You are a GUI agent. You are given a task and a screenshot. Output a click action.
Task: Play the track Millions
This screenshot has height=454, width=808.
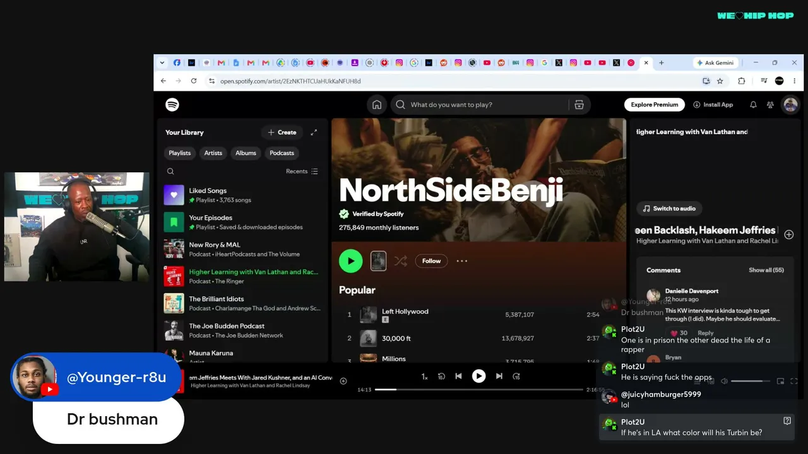(349, 361)
